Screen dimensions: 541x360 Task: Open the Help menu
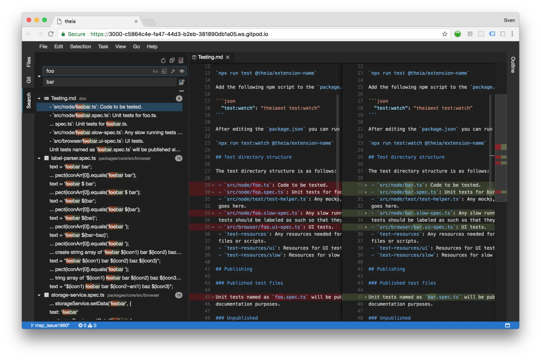pos(152,47)
